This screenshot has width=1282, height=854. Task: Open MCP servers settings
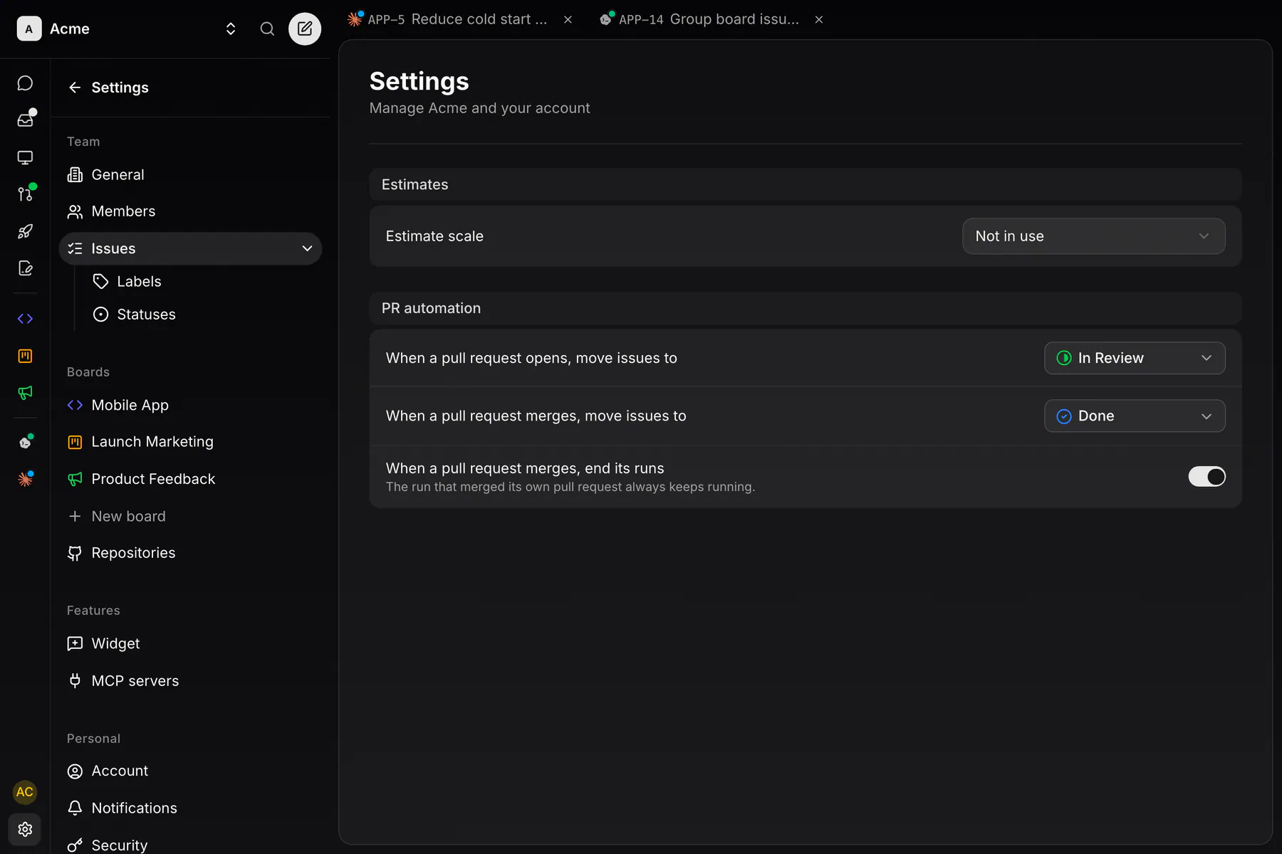190,681
